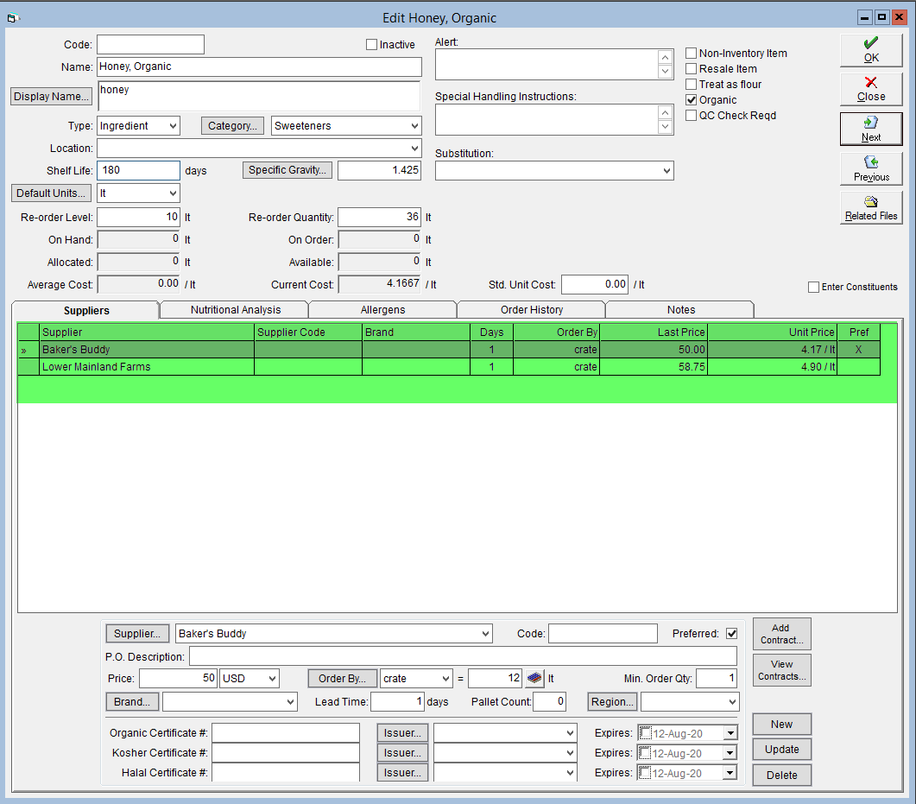
Task: Enable QC Check Reqd checkbox
Action: point(691,116)
